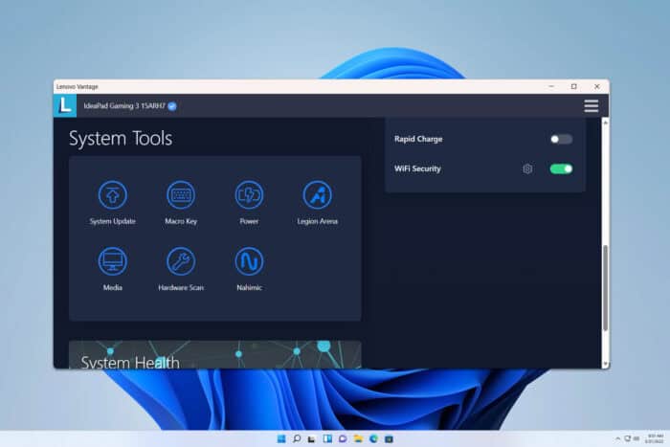
Task: Open Widgets from the taskbar
Action: click(x=327, y=439)
